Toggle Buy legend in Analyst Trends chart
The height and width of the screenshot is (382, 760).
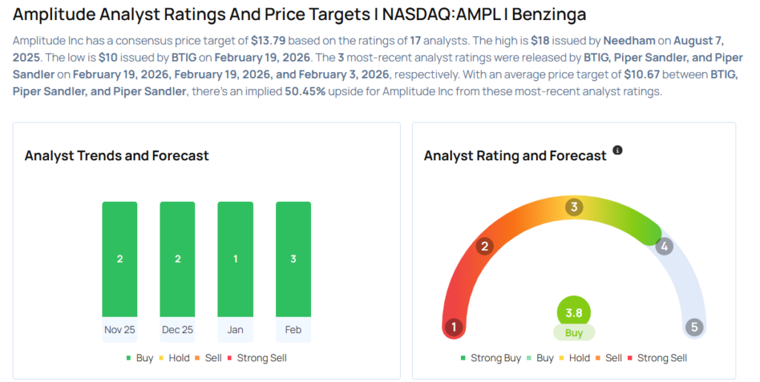point(140,358)
